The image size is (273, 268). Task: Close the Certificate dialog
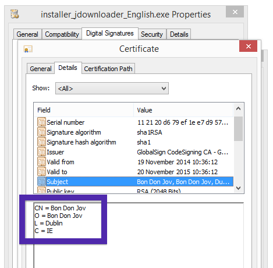248,46
